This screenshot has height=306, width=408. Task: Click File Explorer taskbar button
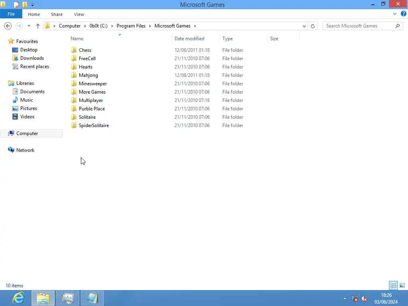[x=43, y=298]
